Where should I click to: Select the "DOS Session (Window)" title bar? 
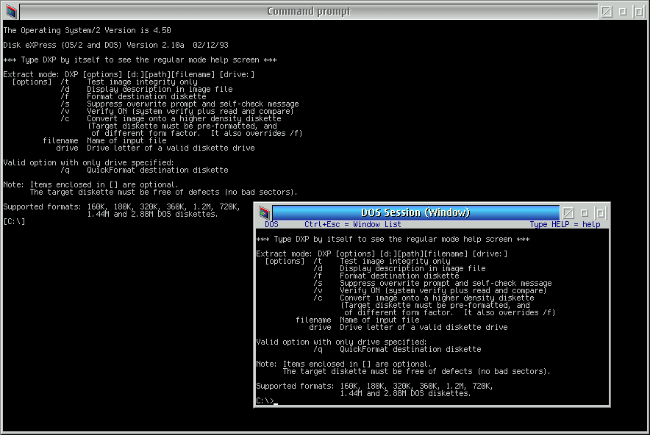click(415, 212)
